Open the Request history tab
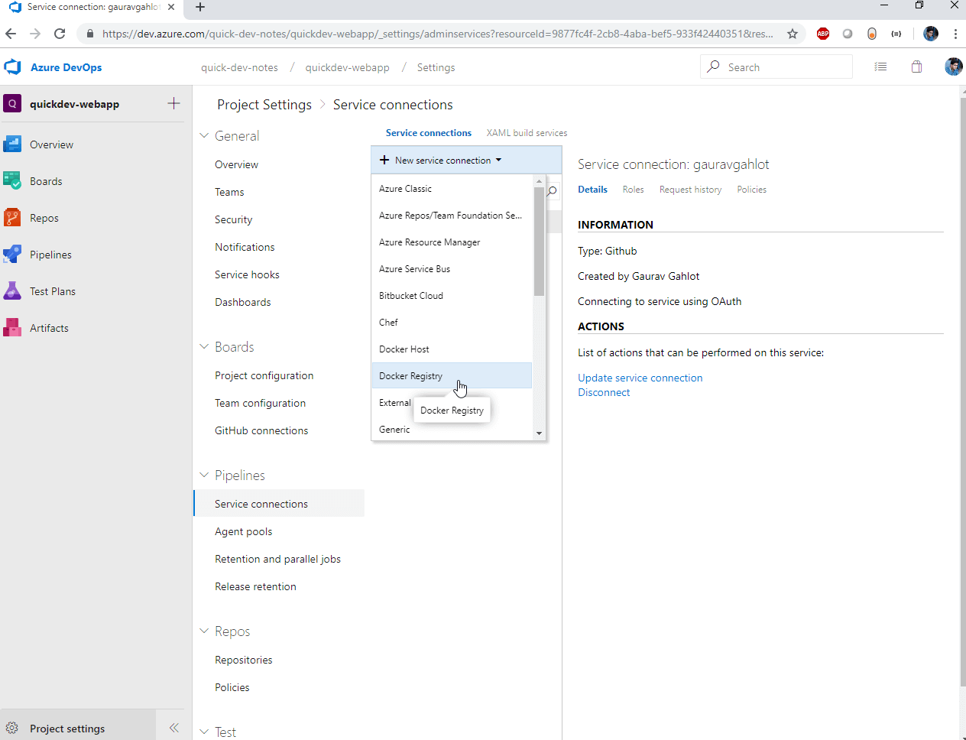 pos(690,190)
